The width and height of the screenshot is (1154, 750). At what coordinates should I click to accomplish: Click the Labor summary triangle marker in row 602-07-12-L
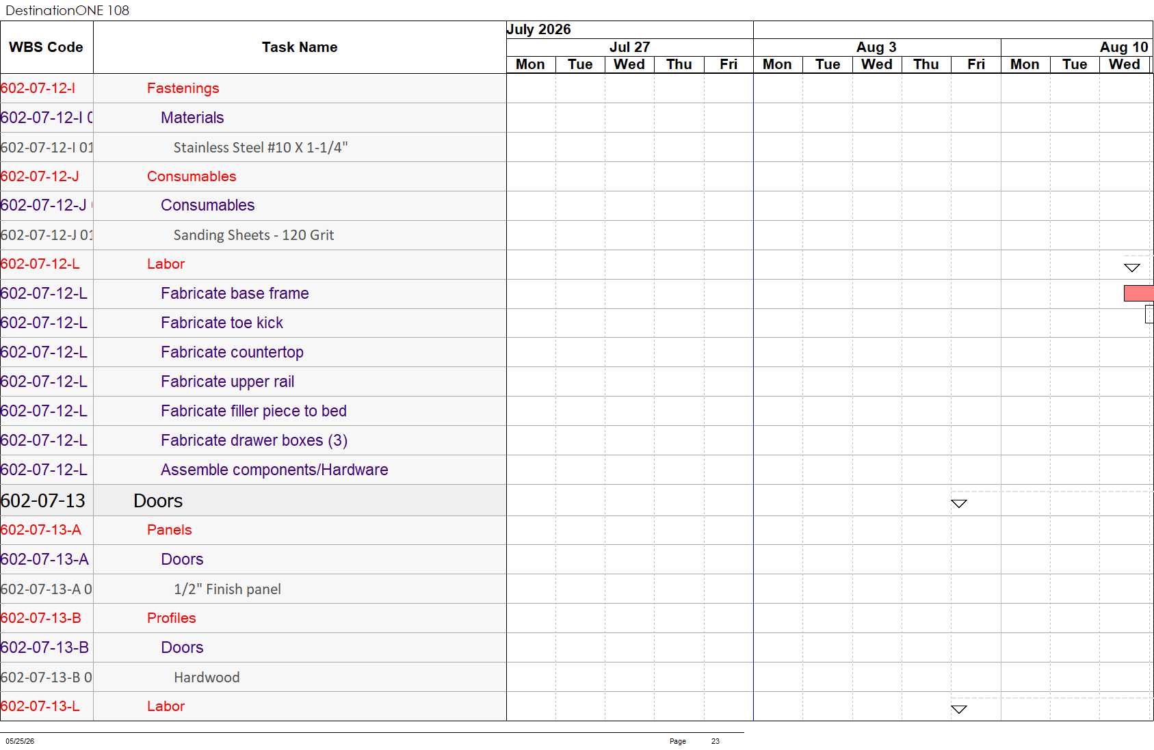coord(1132,267)
